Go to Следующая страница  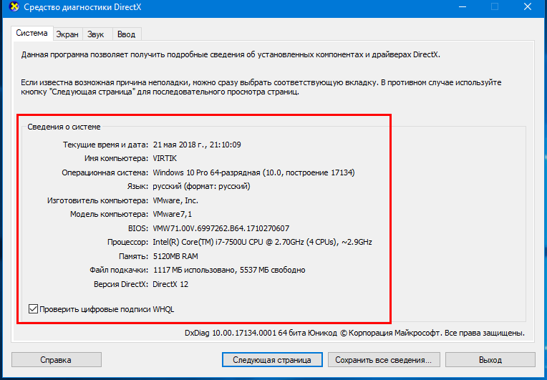tap(272, 360)
